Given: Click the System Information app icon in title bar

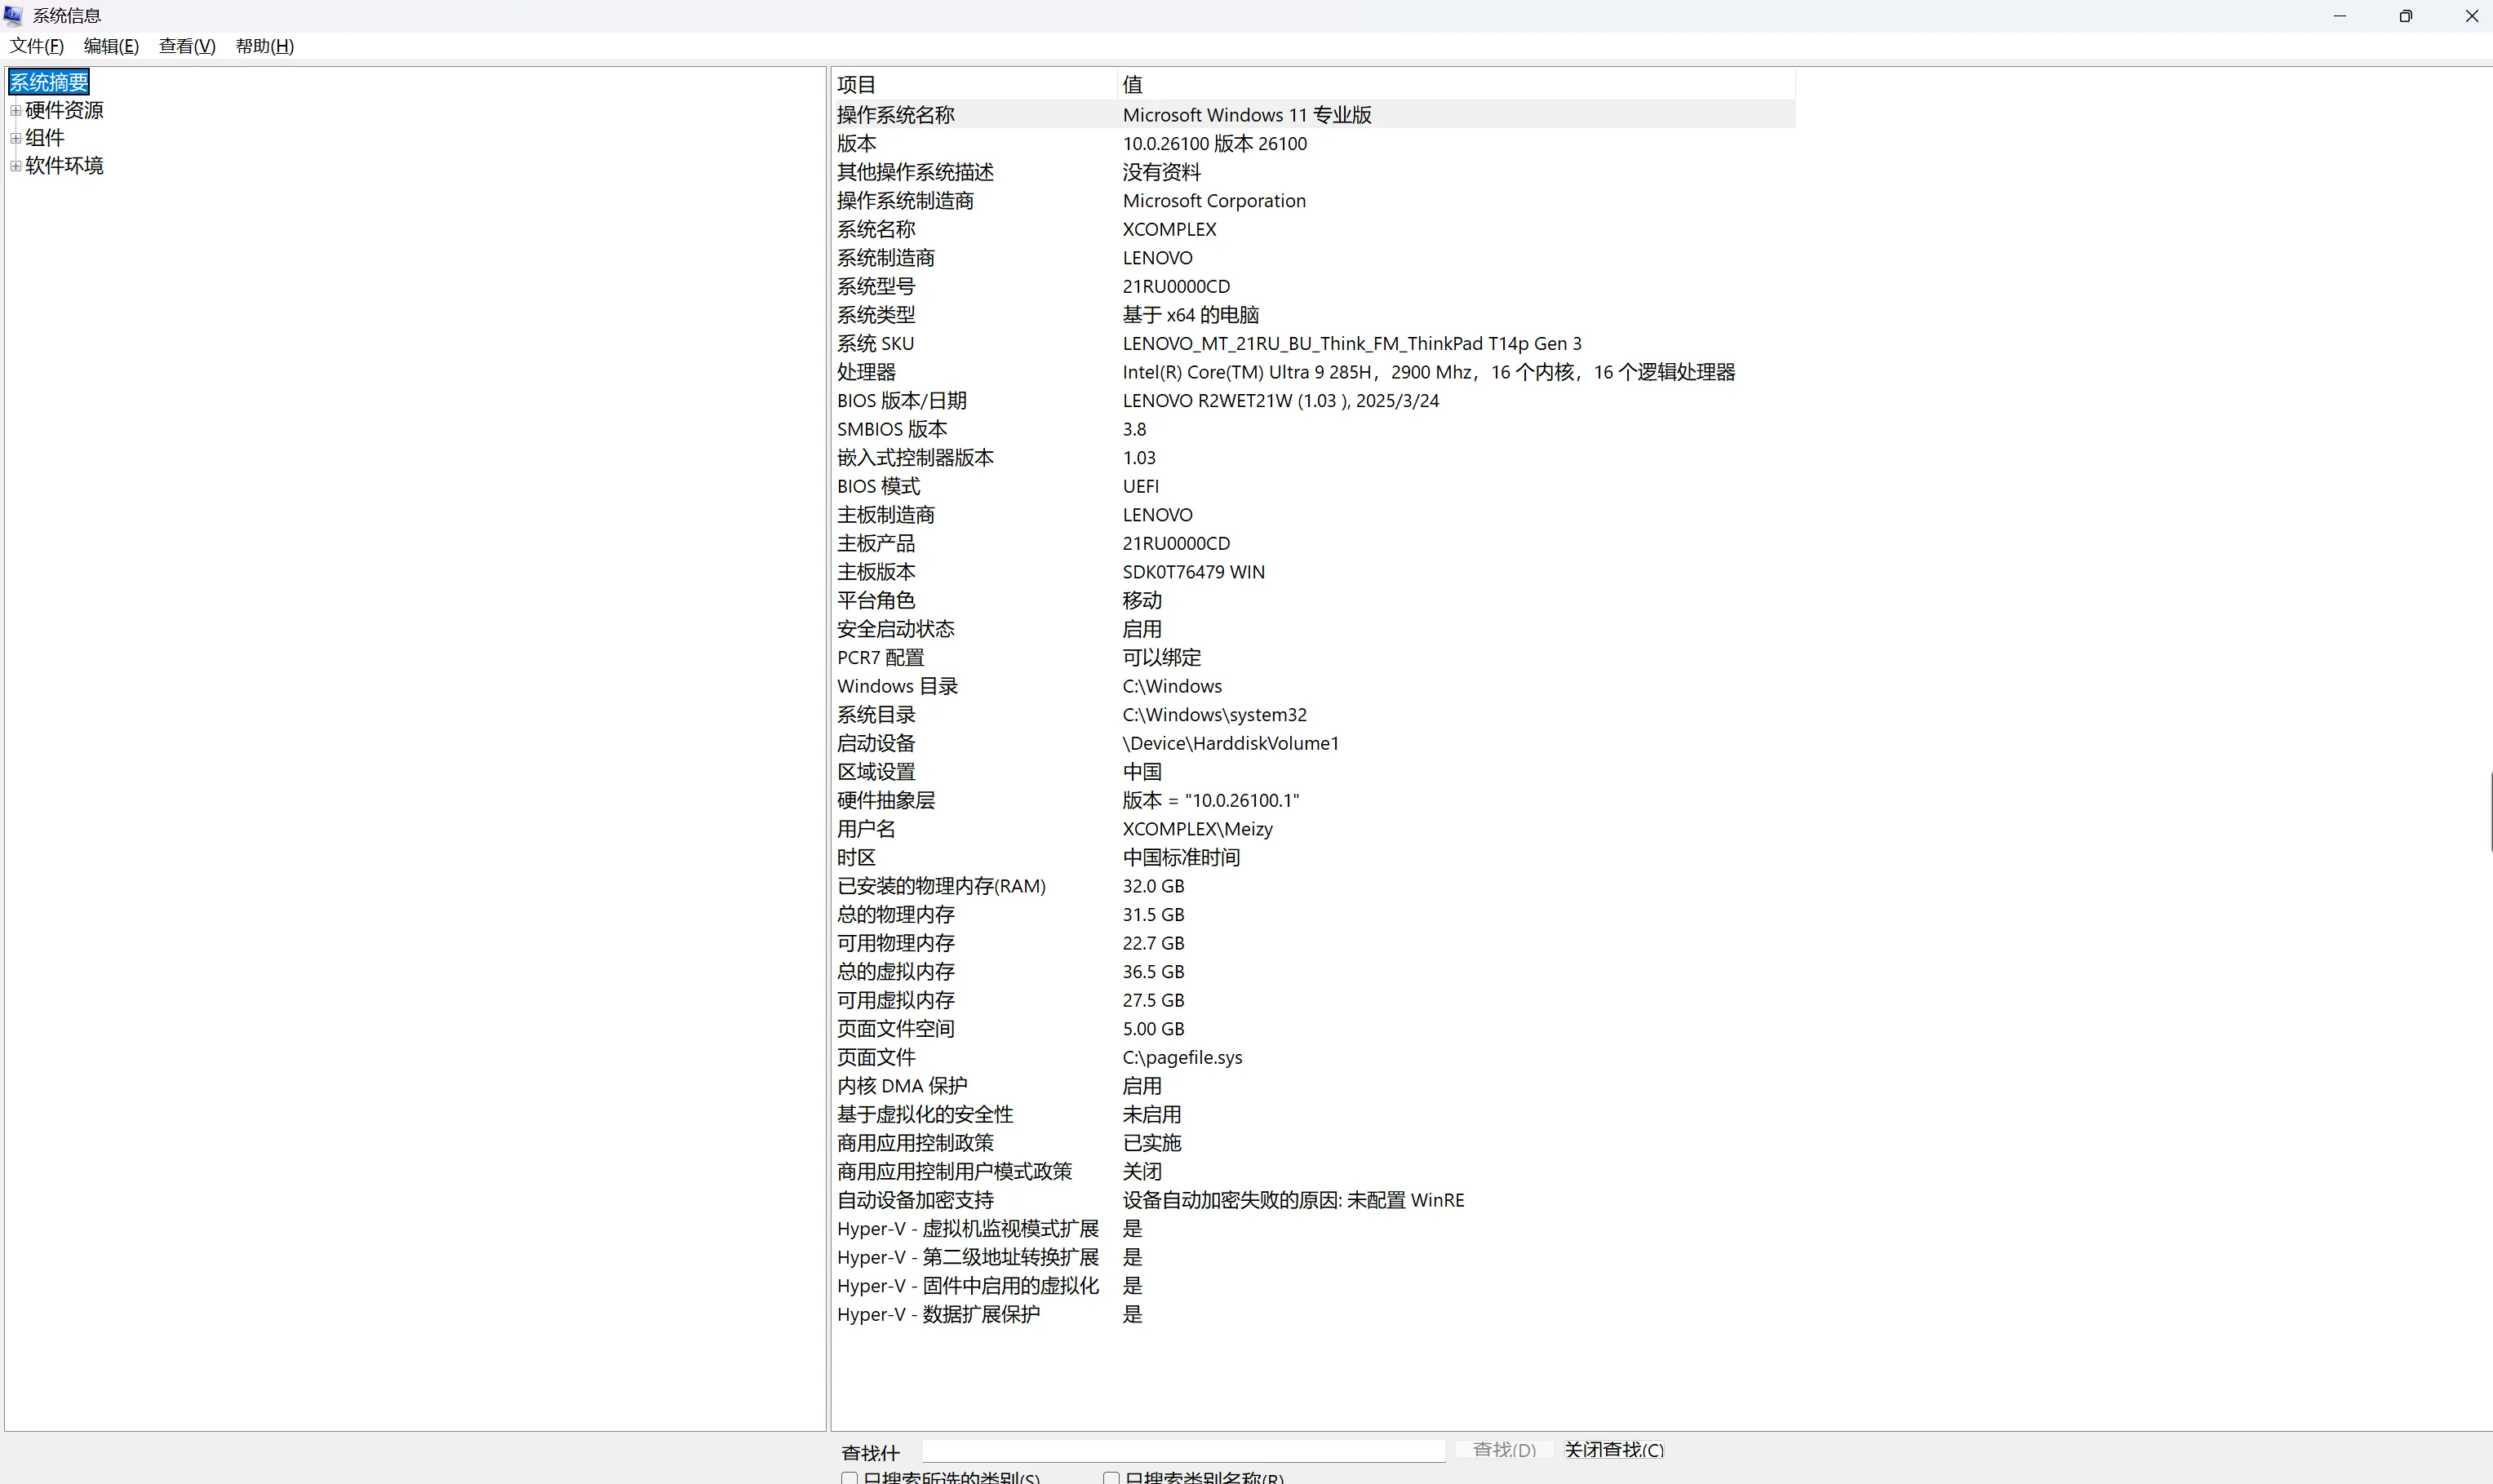Looking at the screenshot, I should (x=13, y=15).
